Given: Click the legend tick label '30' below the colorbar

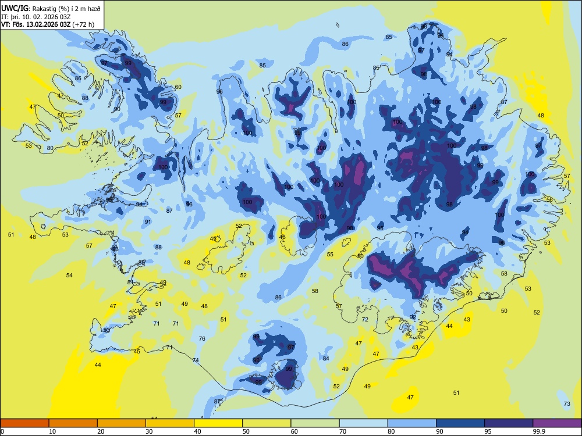Looking at the screenshot, I should (149, 431).
